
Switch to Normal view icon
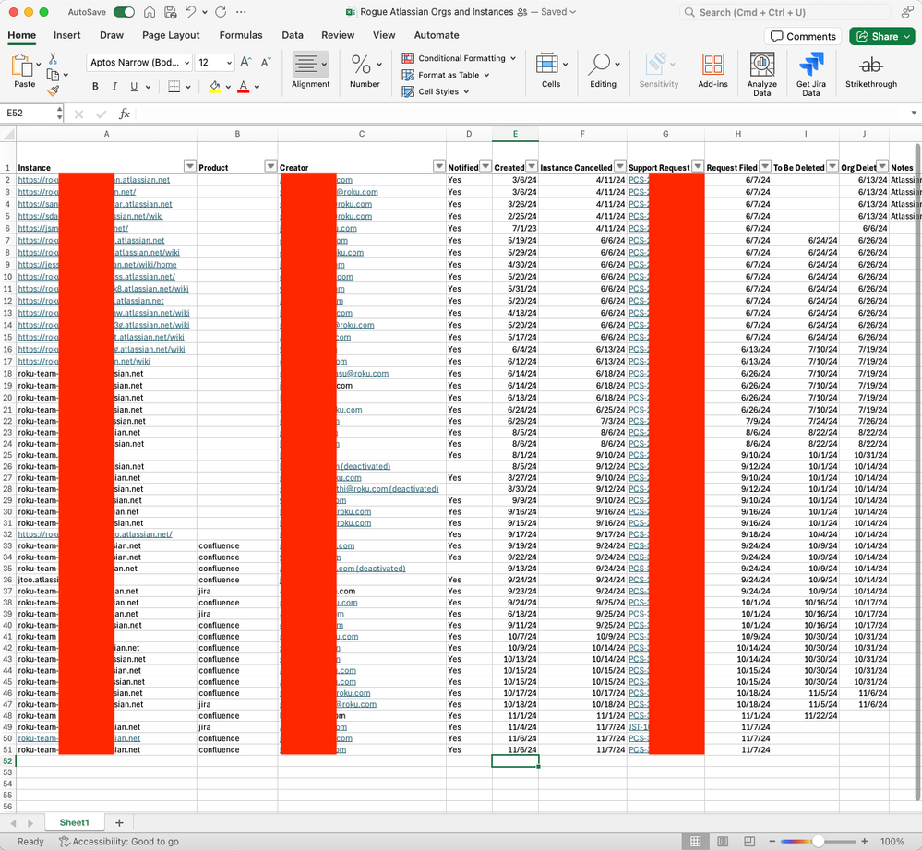[696, 841]
